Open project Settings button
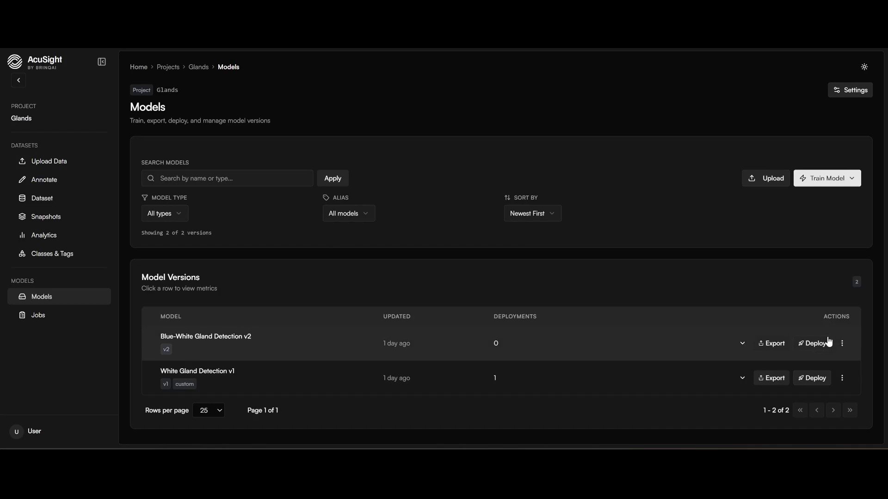 coord(850,90)
